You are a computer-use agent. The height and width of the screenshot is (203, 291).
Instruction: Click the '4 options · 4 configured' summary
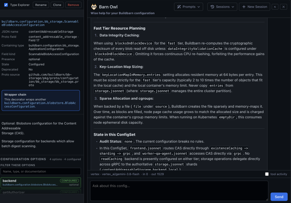[65, 159]
